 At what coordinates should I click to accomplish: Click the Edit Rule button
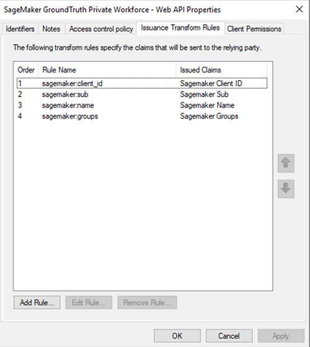(x=89, y=302)
